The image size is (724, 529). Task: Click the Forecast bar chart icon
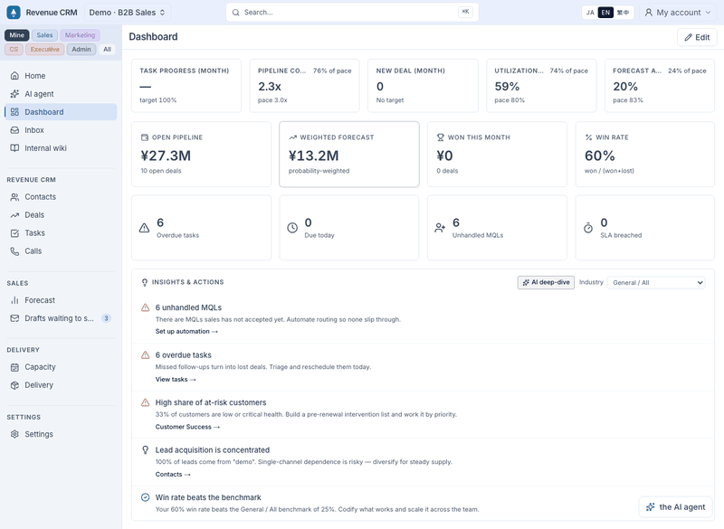[x=14, y=300]
